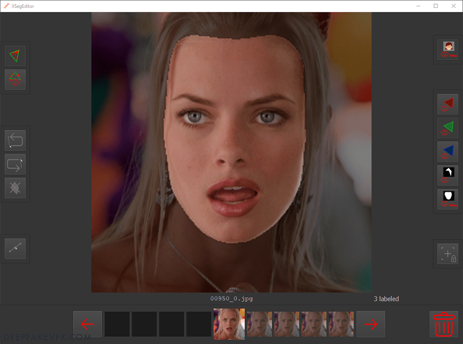Toggle the blue polygon view mode

click(448, 152)
